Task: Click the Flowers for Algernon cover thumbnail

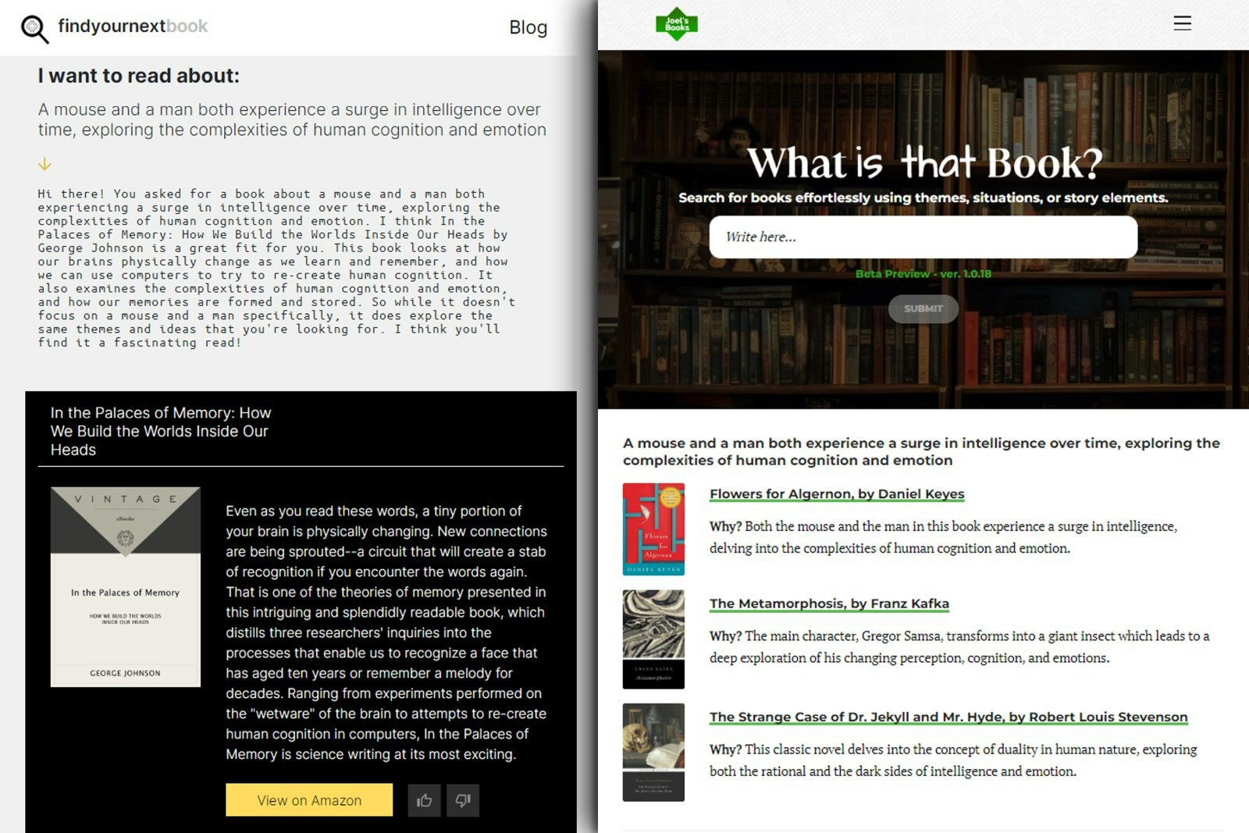Action: (x=653, y=529)
